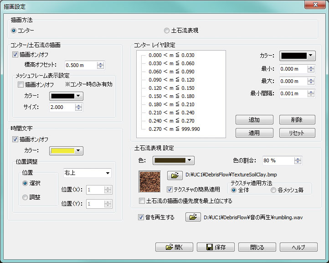
Task: Close the 描画設定 dialog window
Action: coord(315,5)
